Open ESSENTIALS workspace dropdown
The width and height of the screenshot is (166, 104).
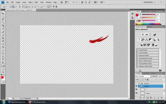tap(149, 2)
